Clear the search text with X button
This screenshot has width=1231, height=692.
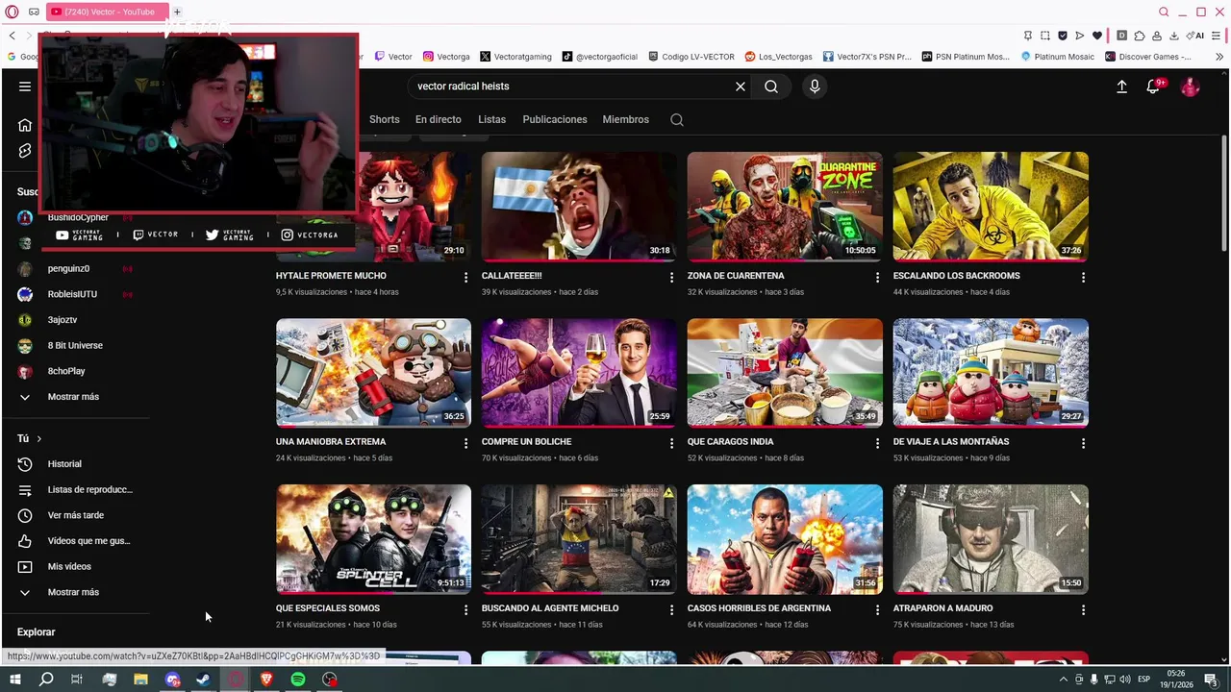(741, 86)
